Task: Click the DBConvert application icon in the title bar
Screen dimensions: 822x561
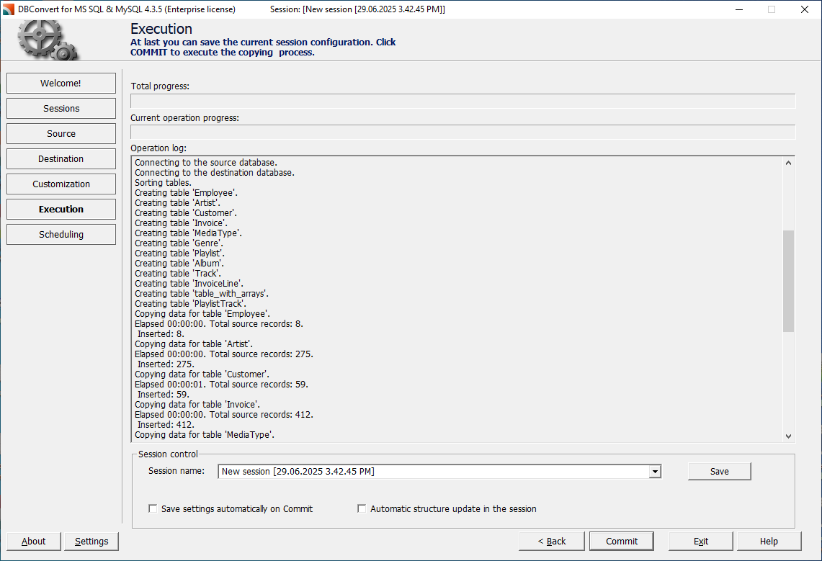Action: coord(9,9)
